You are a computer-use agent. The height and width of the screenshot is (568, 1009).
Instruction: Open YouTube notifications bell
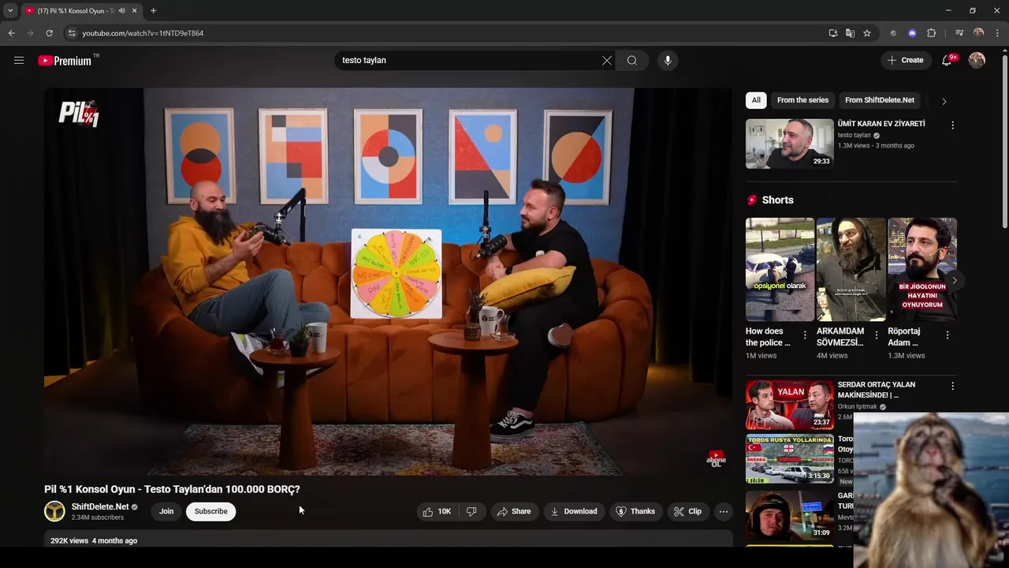948,60
